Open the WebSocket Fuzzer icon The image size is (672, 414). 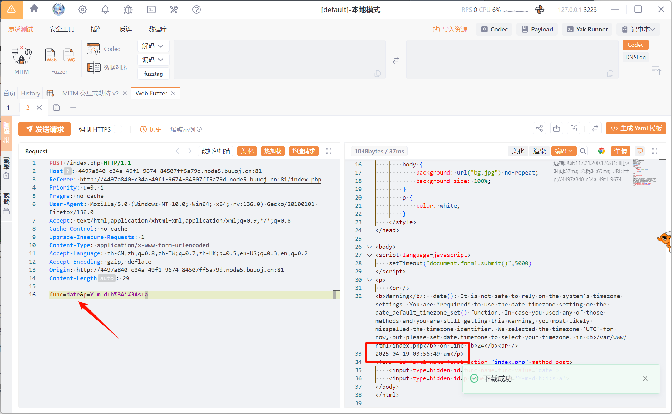tap(69, 55)
